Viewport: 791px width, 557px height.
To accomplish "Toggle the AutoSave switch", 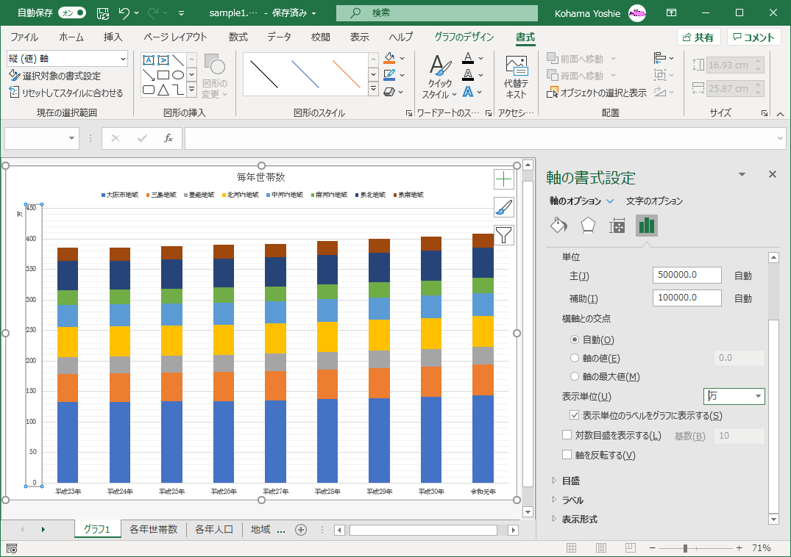I will tap(71, 13).
